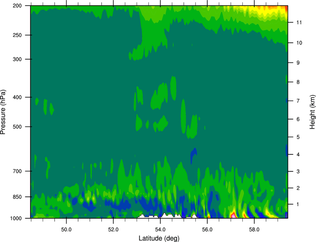Screen dimensions: 316x242
Task: Click the 50.0 latitude label
Action: click(x=66, y=230)
